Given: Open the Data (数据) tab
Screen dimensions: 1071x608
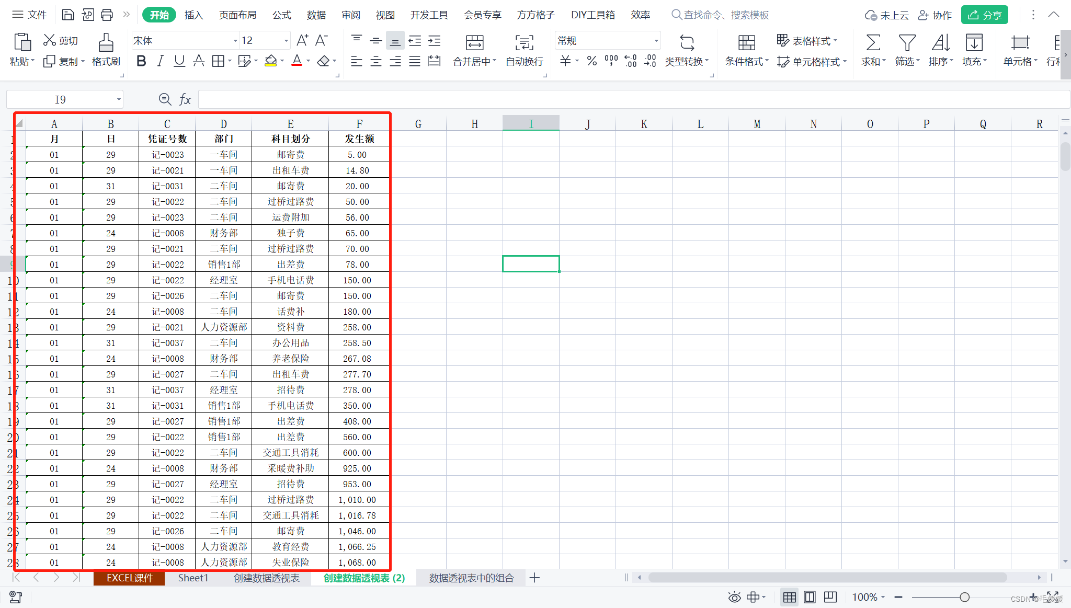Looking at the screenshot, I should (x=316, y=15).
